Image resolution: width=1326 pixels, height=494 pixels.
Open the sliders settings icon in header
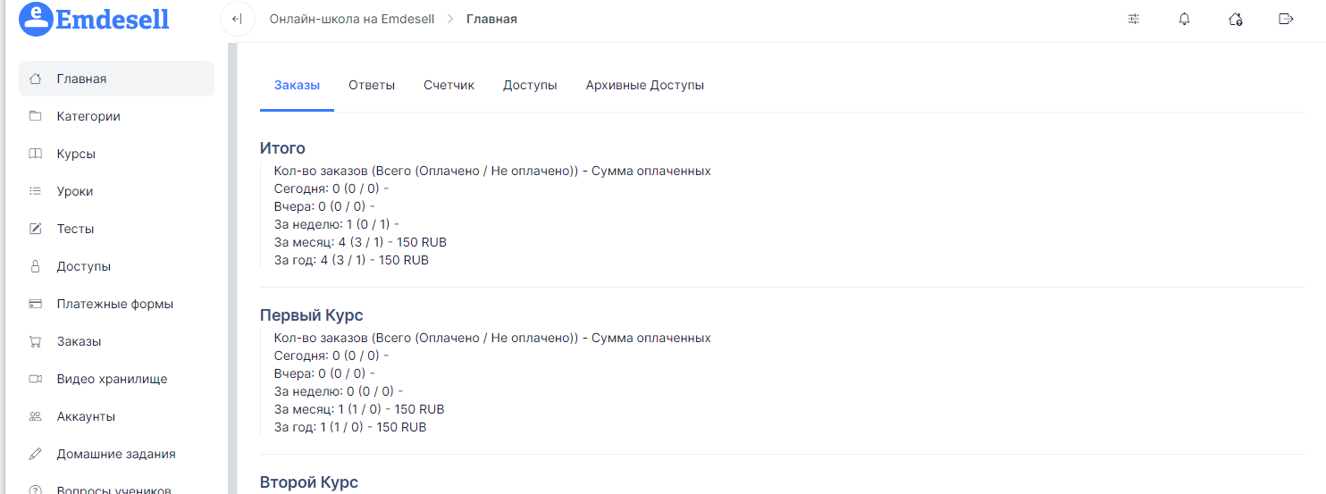pyautogui.click(x=1134, y=19)
